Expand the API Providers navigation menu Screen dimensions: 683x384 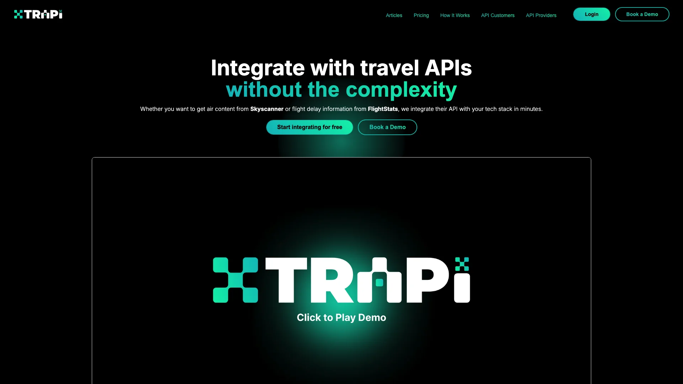click(x=541, y=15)
